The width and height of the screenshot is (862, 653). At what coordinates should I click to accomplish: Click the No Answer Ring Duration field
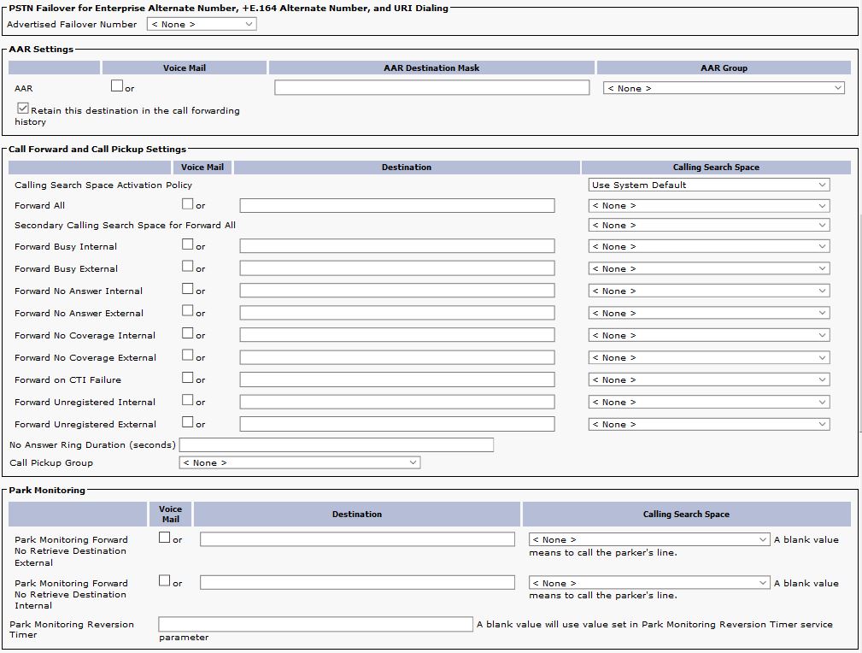click(x=336, y=445)
